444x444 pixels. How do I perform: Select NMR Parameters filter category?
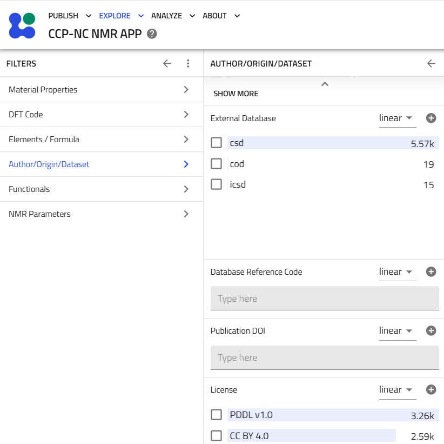(x=102, y=214)
